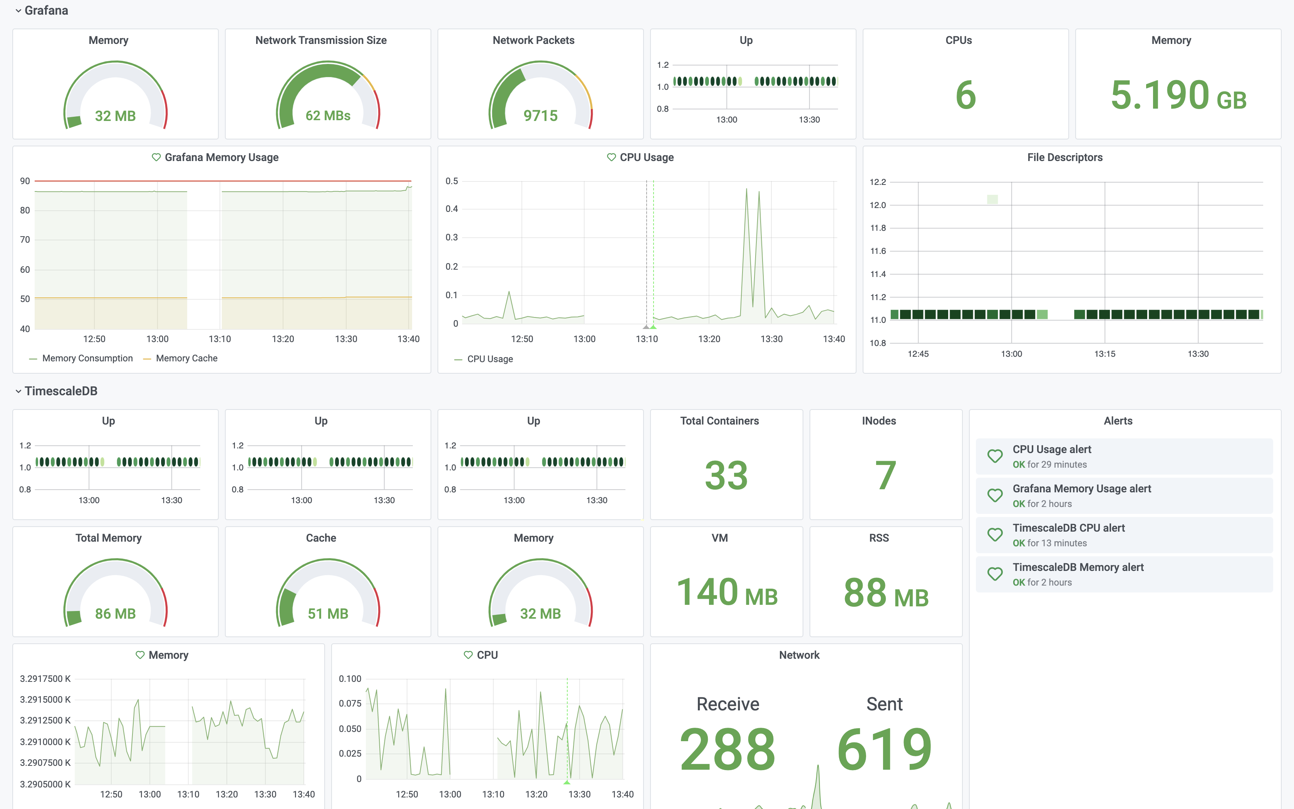
Task: Click heart icon beside TimescaleDB CPU alert
Action: click(994, 535)
